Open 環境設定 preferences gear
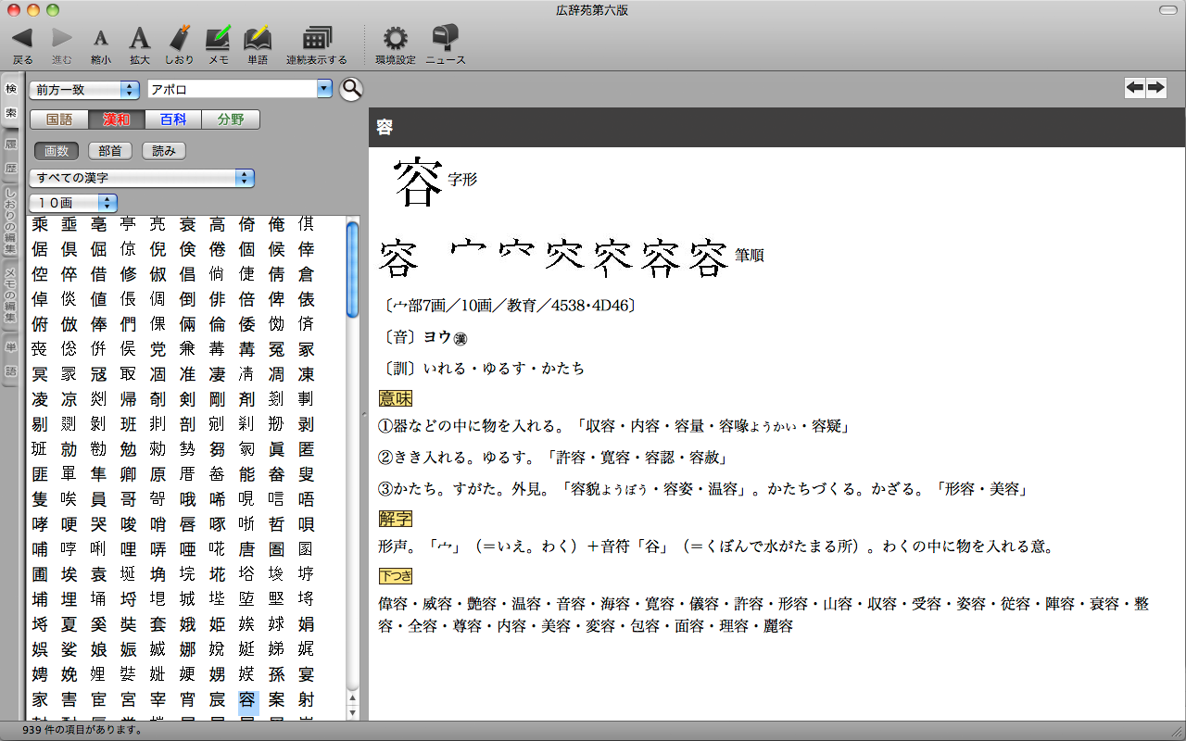Image resolution: width=1186 pixels, height=741 pixels. (x=396, y=39)
